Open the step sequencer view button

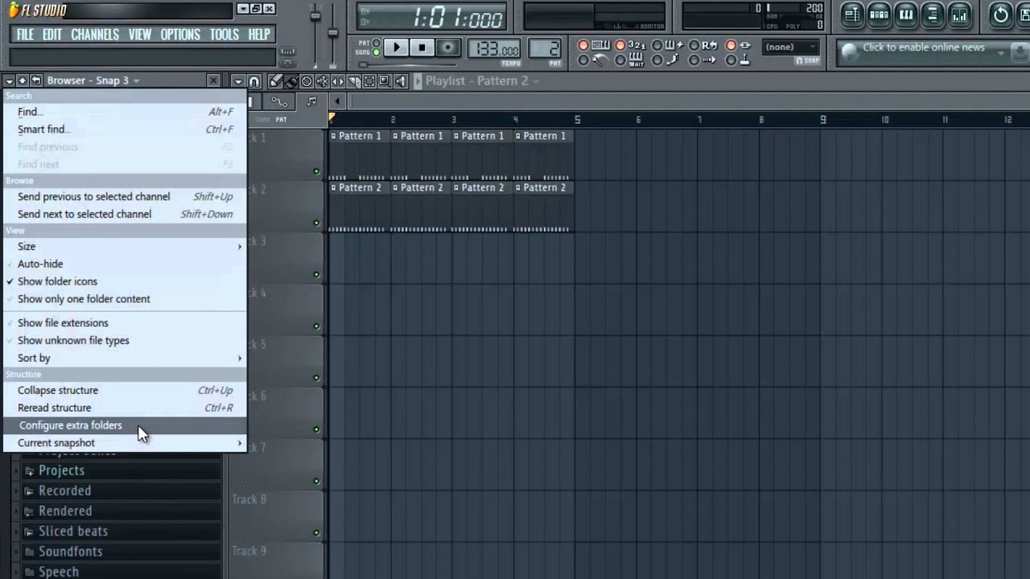click(x=879, y=14)
